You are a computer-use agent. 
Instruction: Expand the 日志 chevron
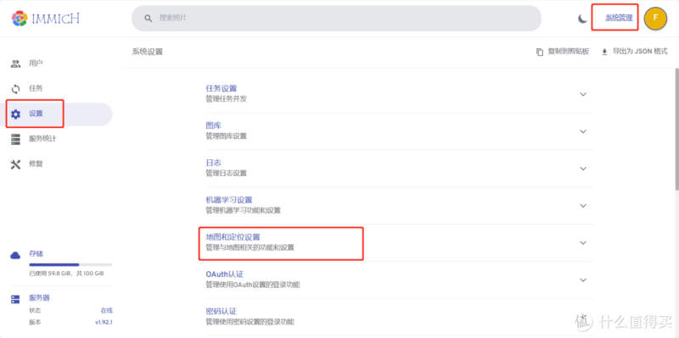tap(583, 168)
